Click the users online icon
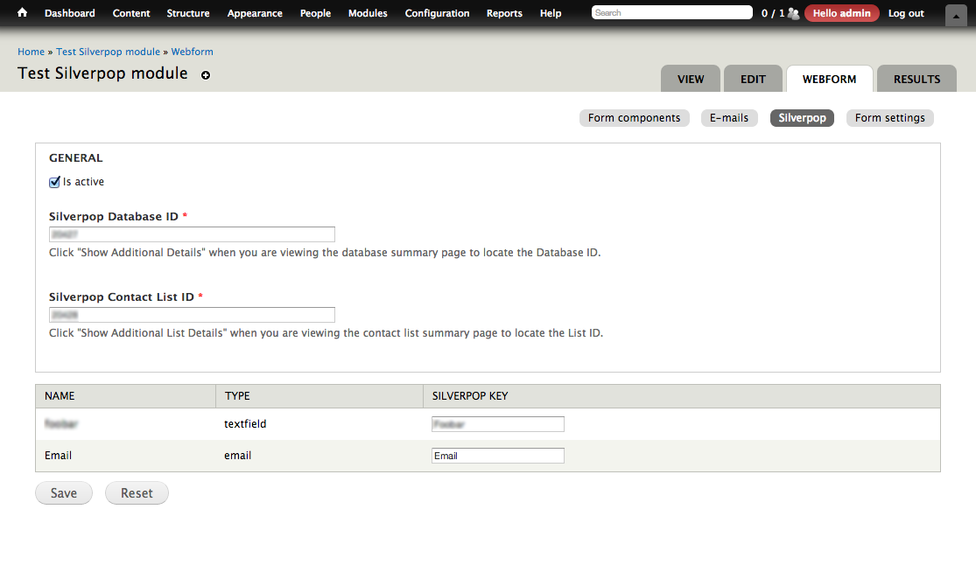 [794, 13]
